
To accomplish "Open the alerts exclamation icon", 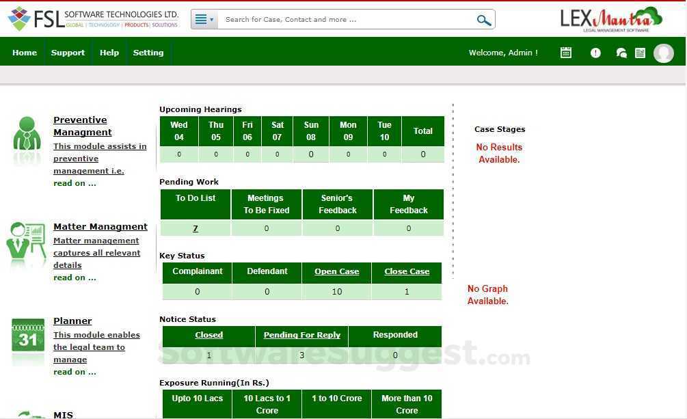I will click(x=595, y=52).
